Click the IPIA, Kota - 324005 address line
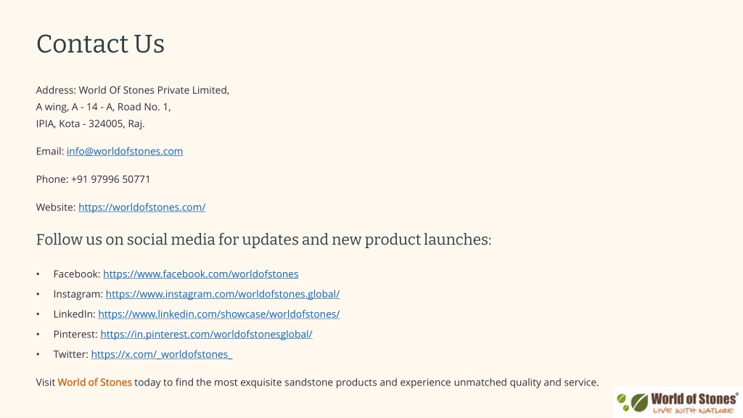This screenshot has width=743, height=418. point(90,123)
